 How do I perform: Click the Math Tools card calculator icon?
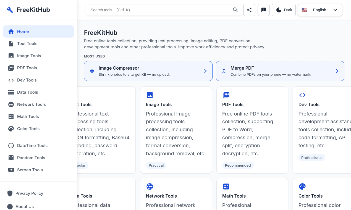point(226,187)
